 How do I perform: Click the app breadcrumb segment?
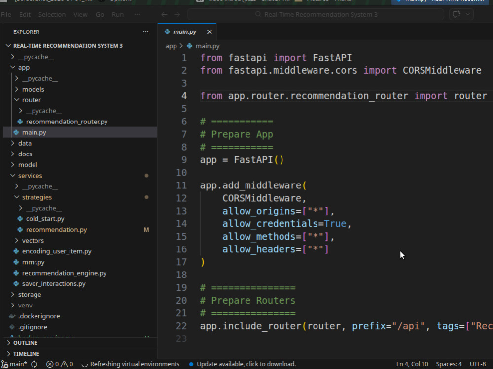[171, 46]
